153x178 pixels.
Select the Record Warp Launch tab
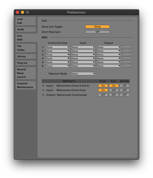pos(26,73)
